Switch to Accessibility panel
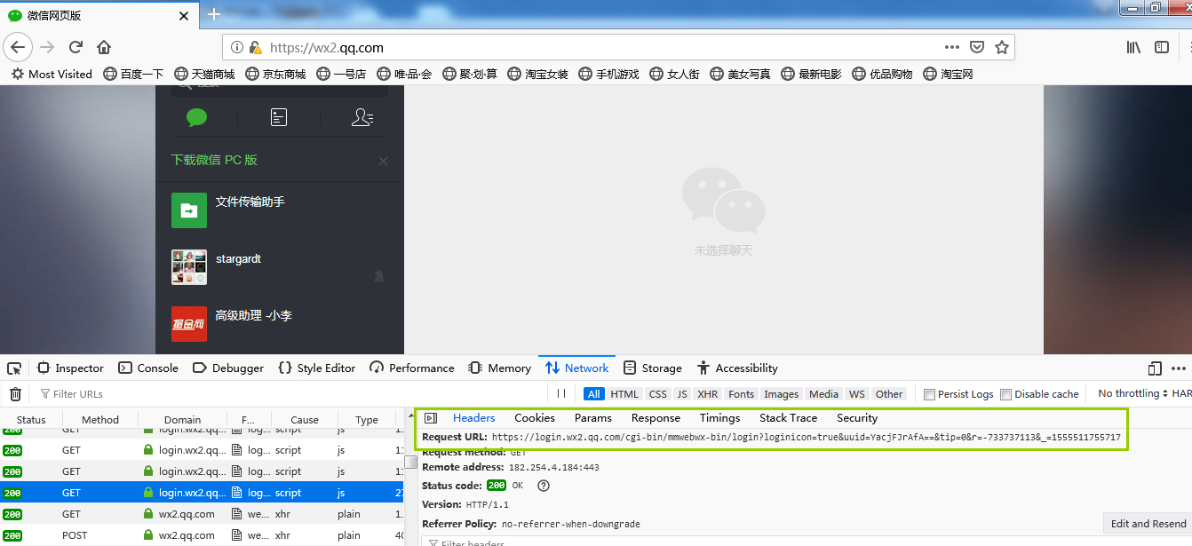Screen dimensions: 1192x546 coord(737,368)
